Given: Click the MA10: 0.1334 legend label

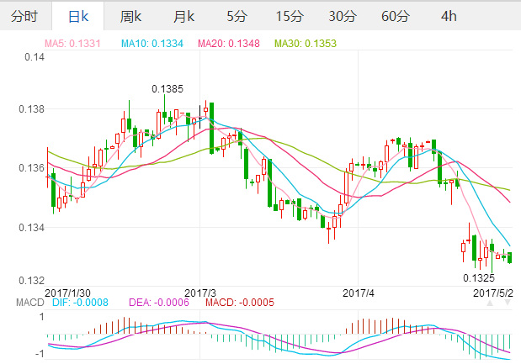Looking at the screenshot, I should 152,44.
